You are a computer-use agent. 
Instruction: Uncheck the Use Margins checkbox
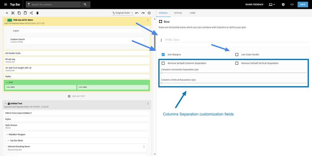point(163,55)
